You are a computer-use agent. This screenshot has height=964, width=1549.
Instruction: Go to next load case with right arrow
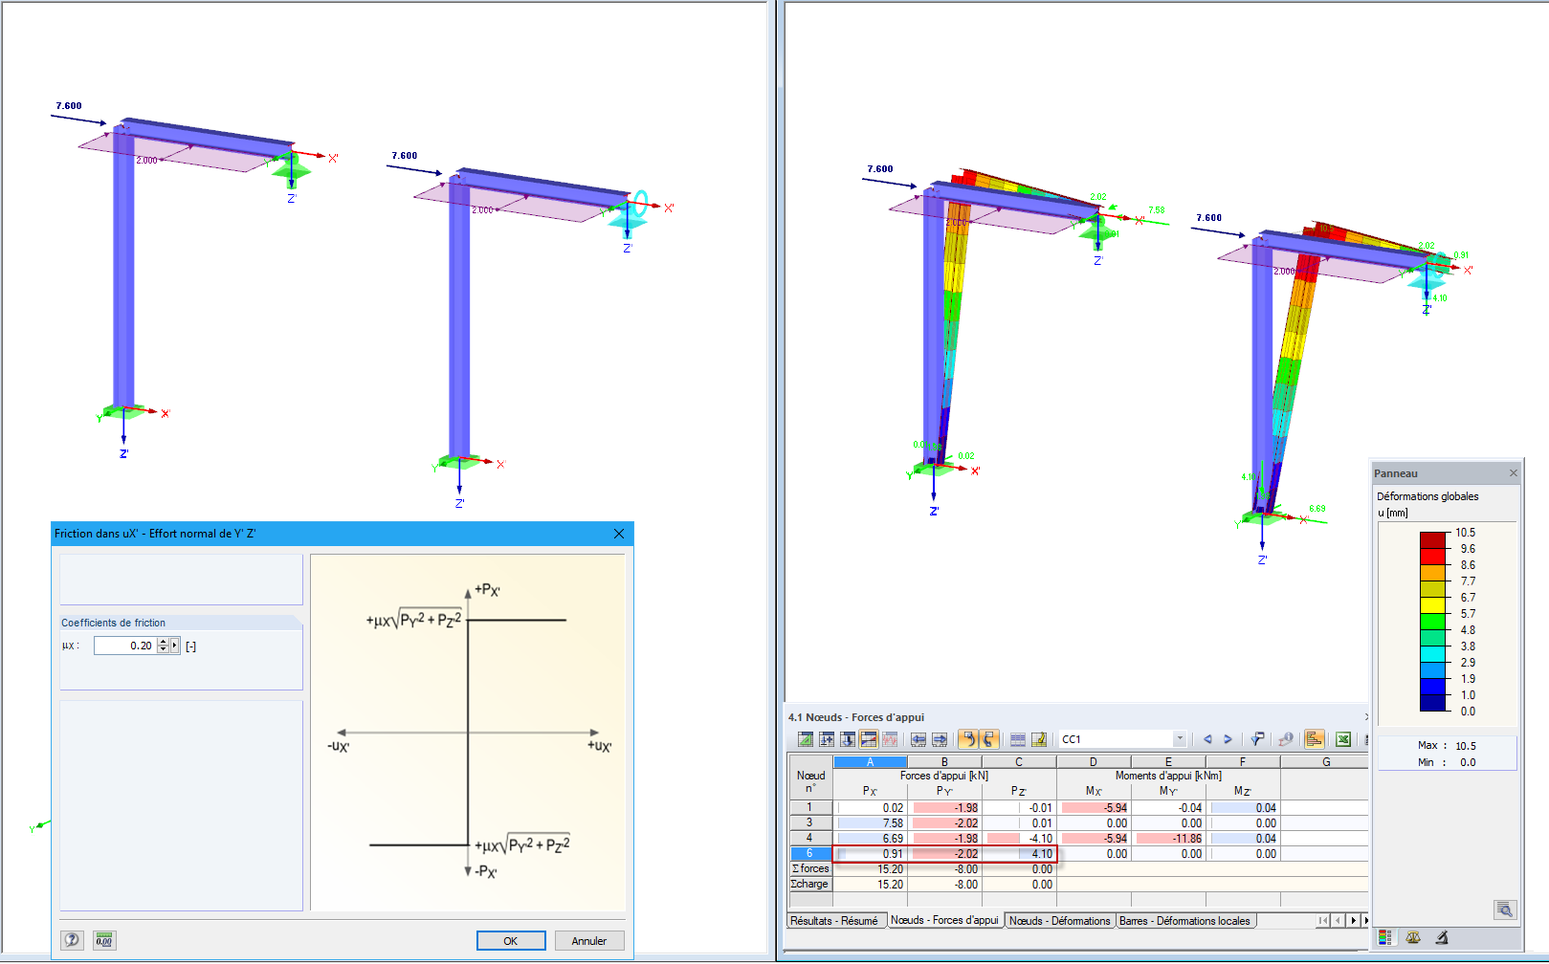tap(1228, 739)
